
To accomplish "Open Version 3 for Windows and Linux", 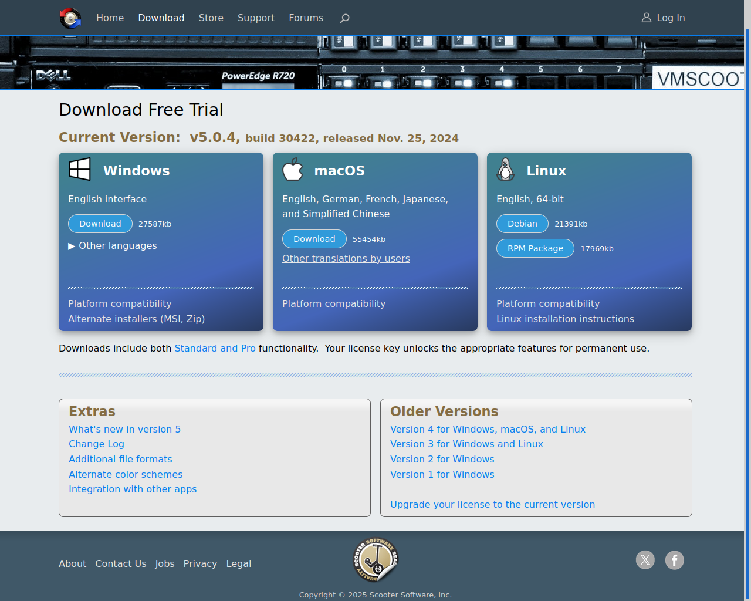I will click(x=466, y=444).
